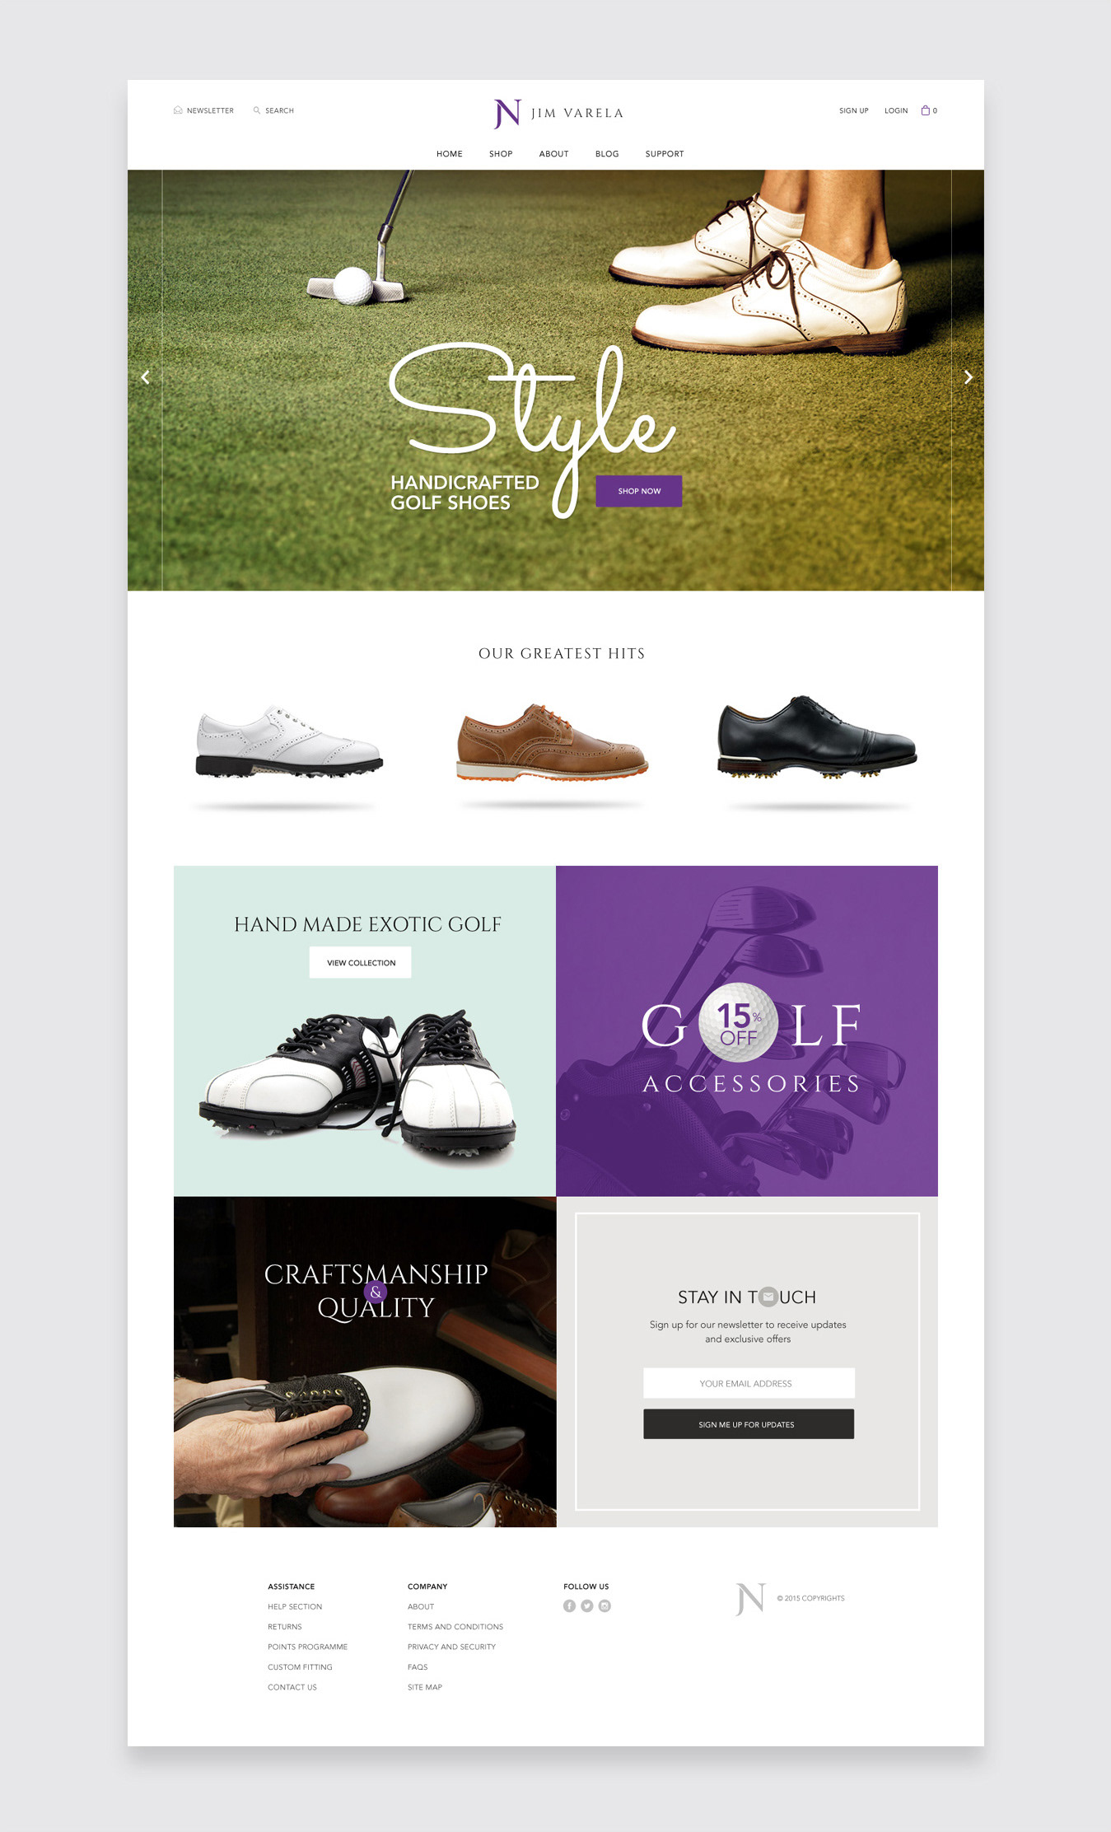Focus the Your Email Address field
This screenshot has height=1832, width=1111.
(749, 1383)
